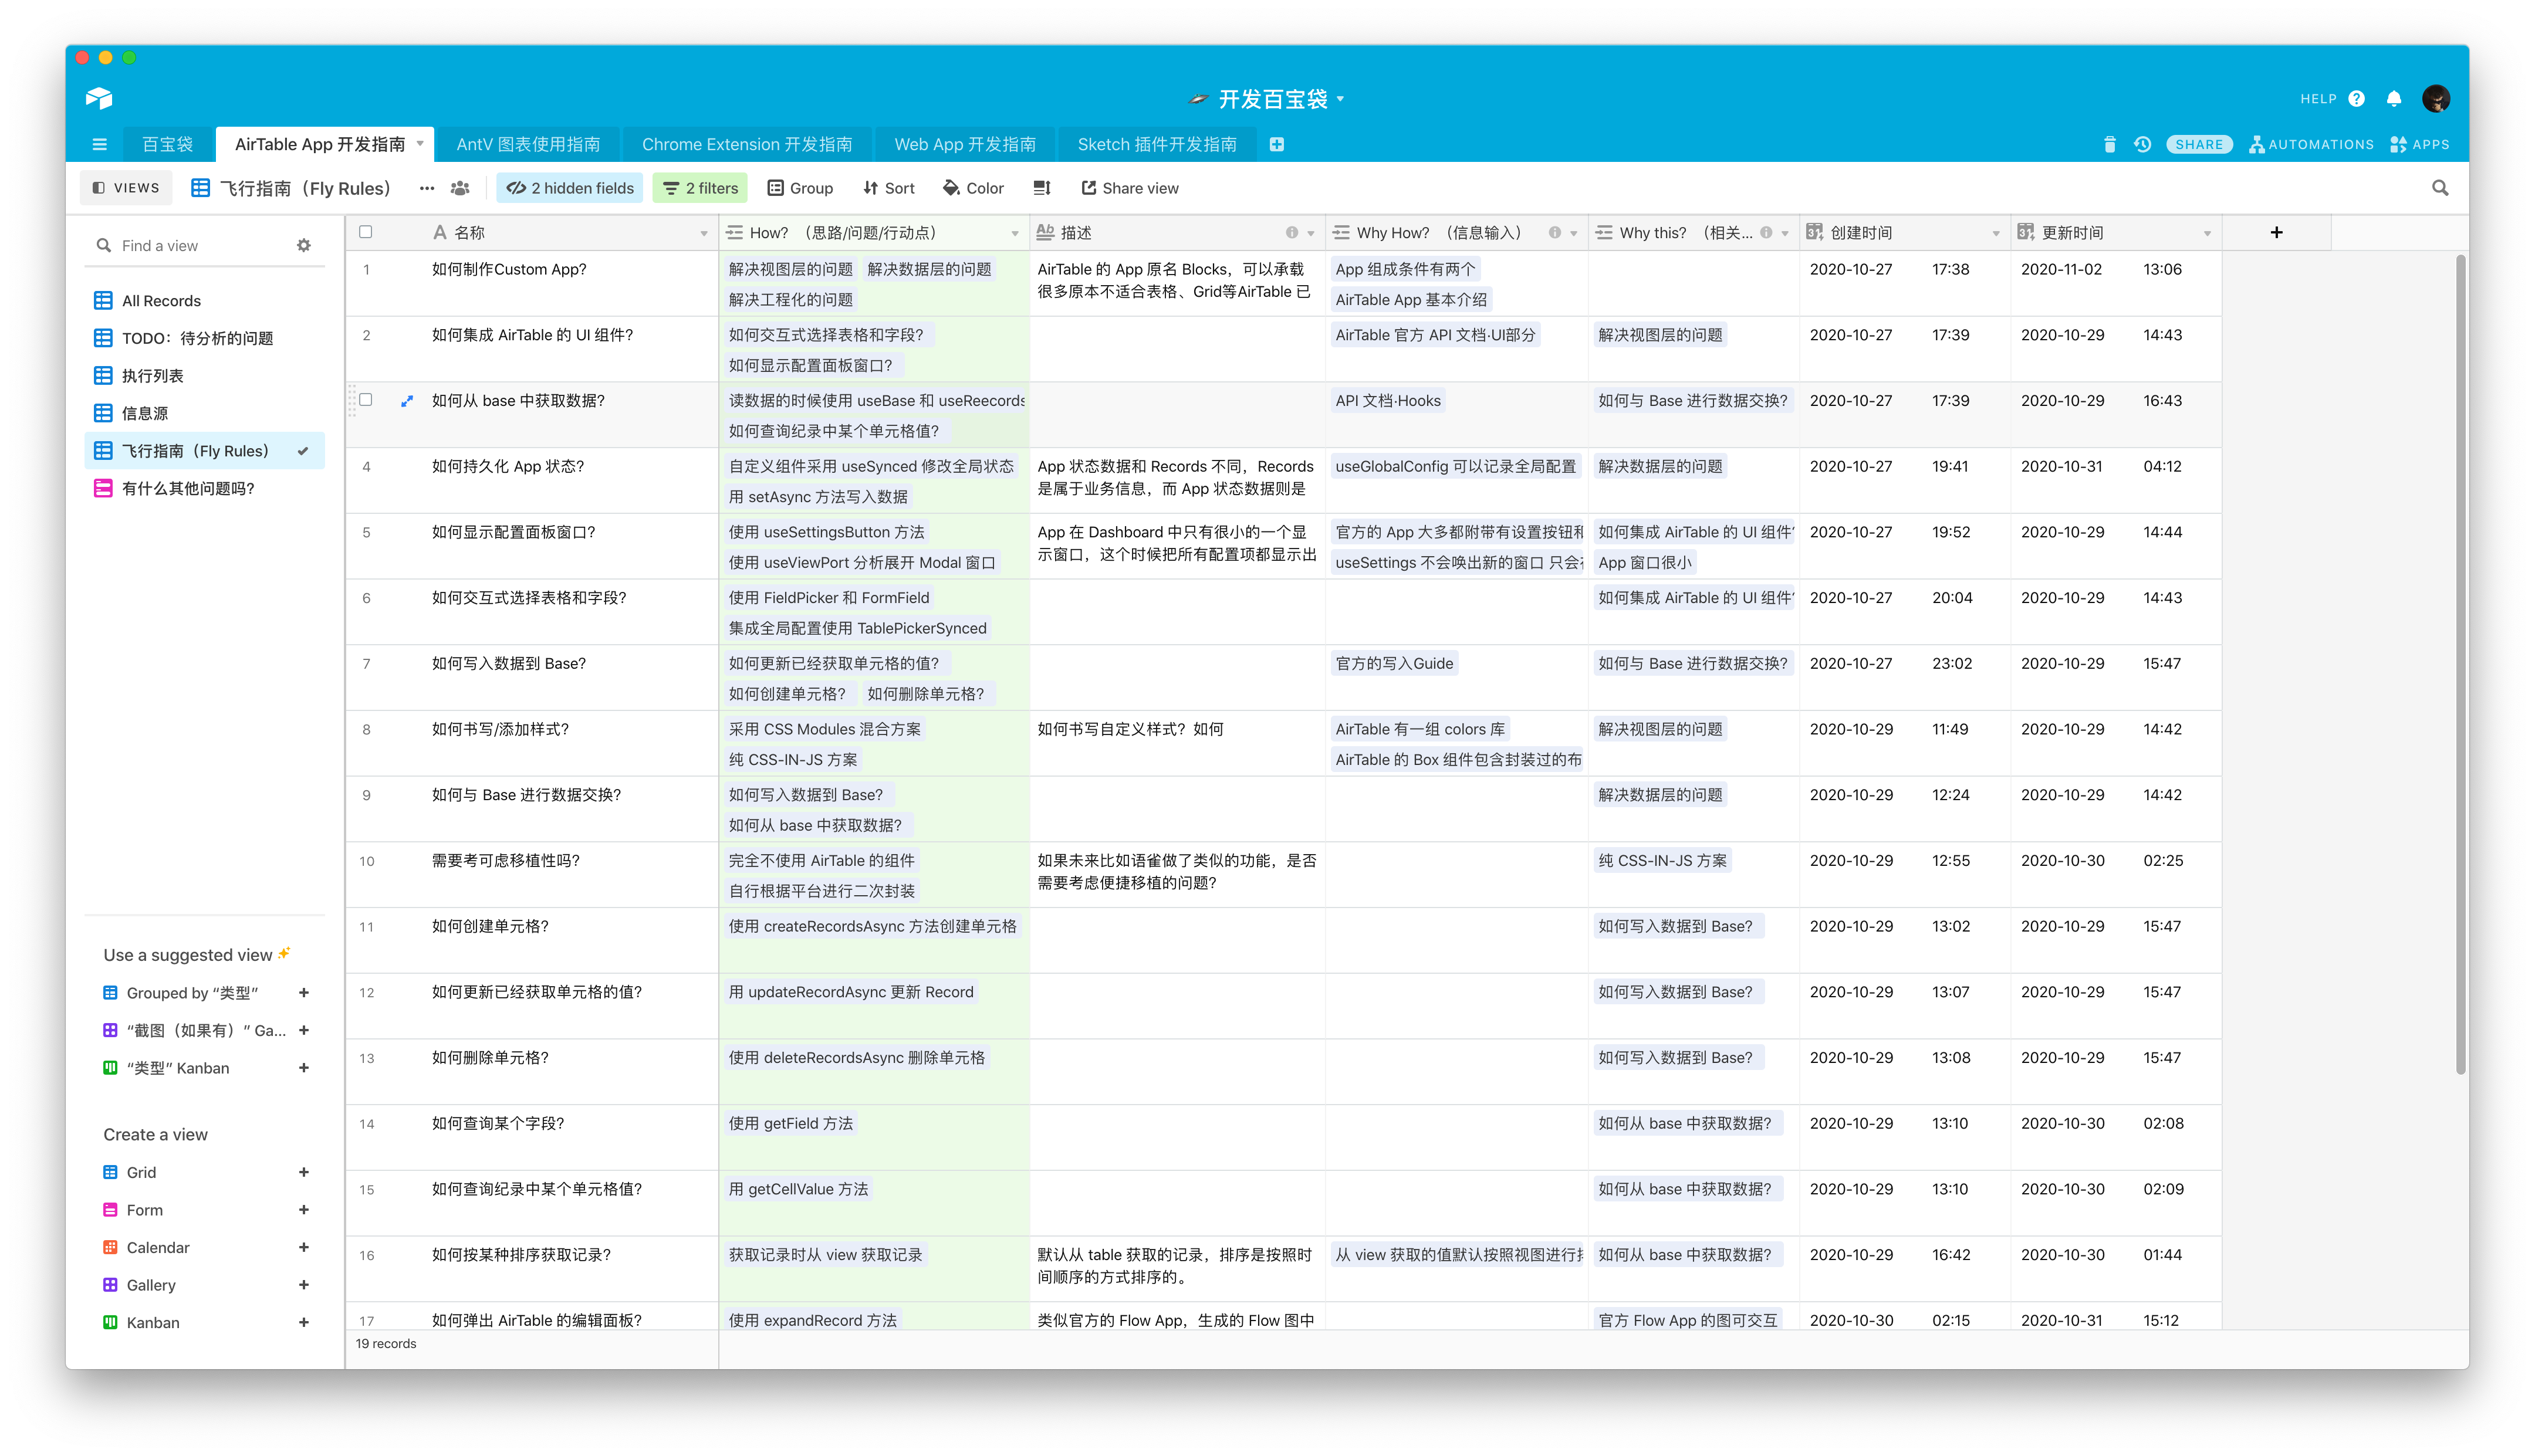
Task: Open the Color options
Action: click(972, 188)
